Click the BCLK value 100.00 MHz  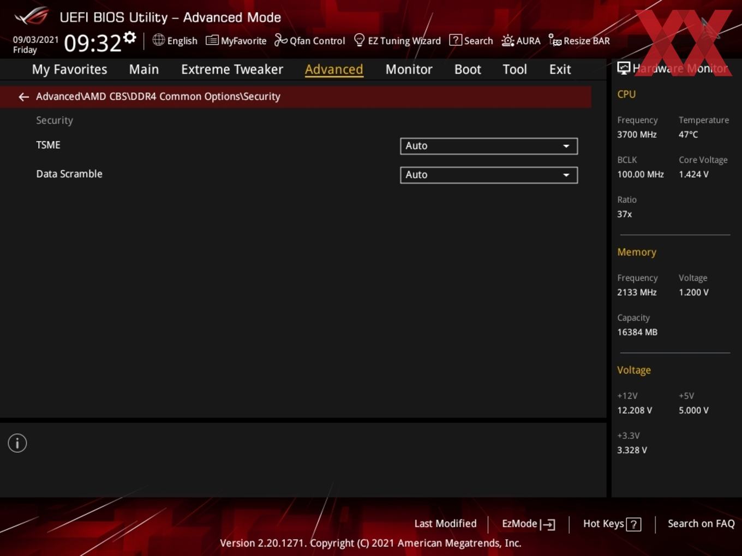[x=641, y=174]
